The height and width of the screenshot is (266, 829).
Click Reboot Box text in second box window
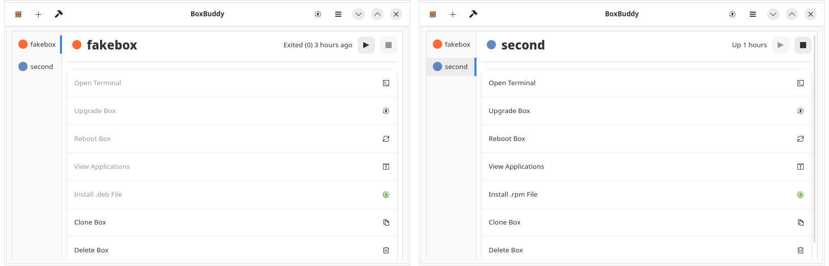click(507, 139)
